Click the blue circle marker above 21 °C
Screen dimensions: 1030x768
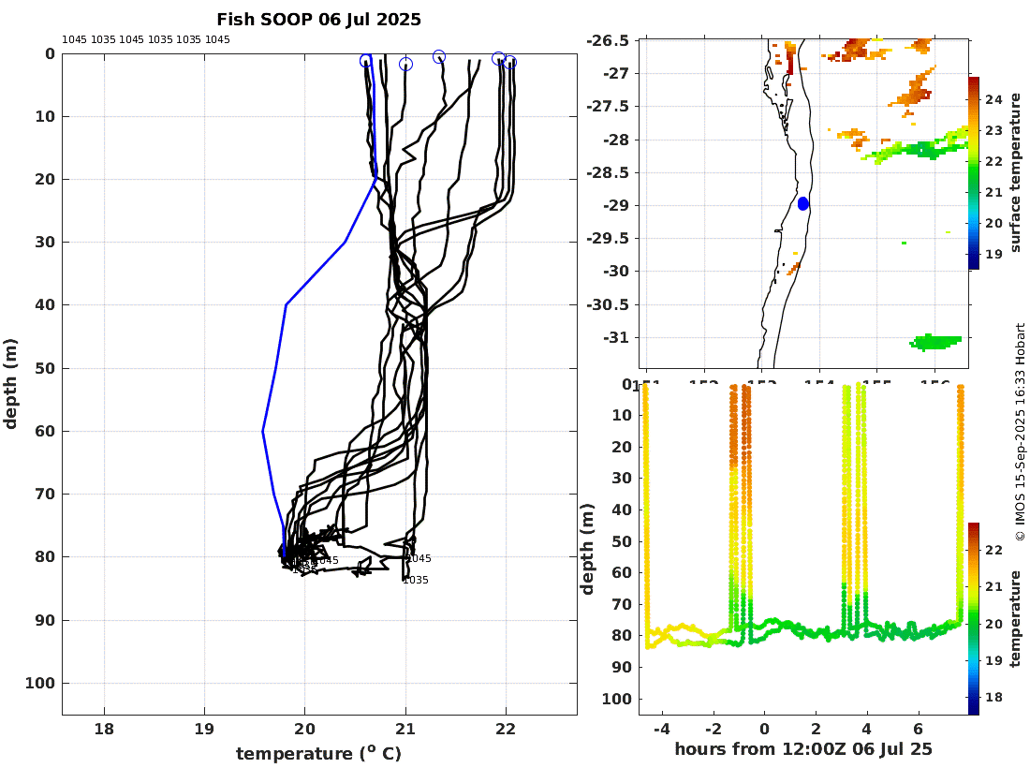pyautogui.click(x=405, y=64)
